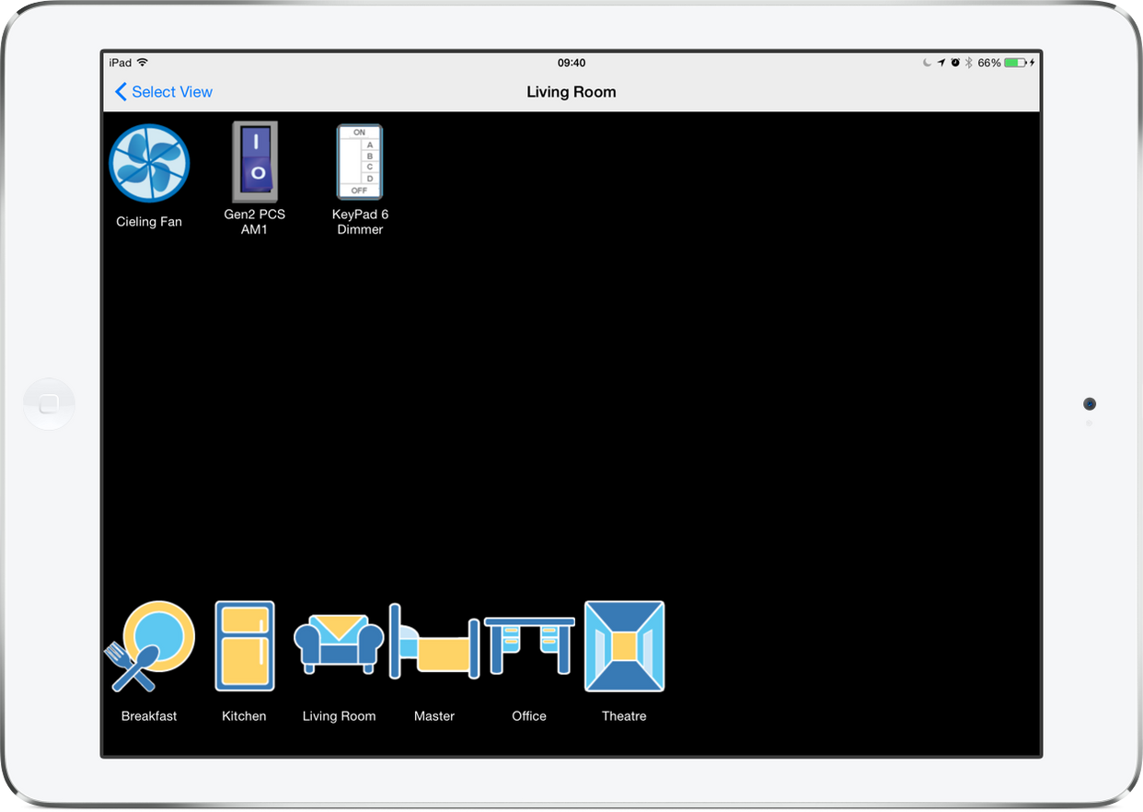Switch to the Theatre room tab

point(624,658)
